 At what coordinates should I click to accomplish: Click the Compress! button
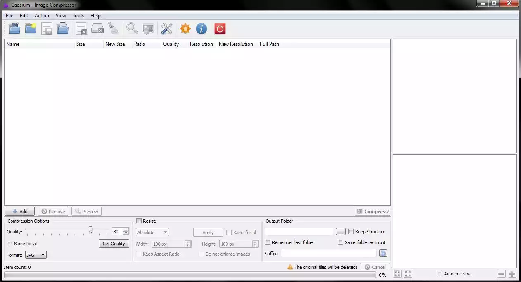coord(372,211)
